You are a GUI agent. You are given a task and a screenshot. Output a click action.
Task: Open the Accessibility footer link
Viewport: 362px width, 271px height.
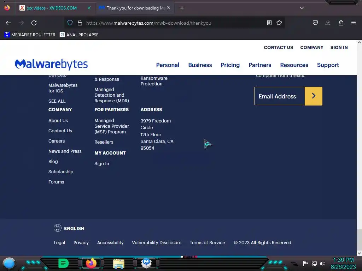point(110,243)
